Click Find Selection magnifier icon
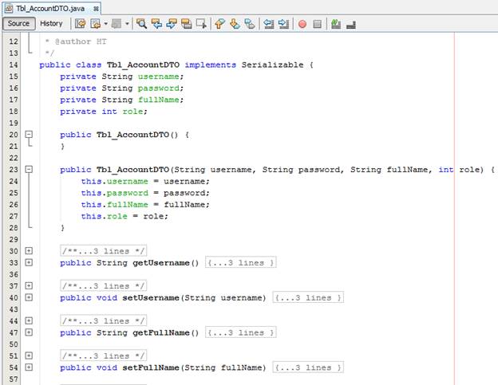Viewport: 498px width, 385px height. tap(141, 24)
